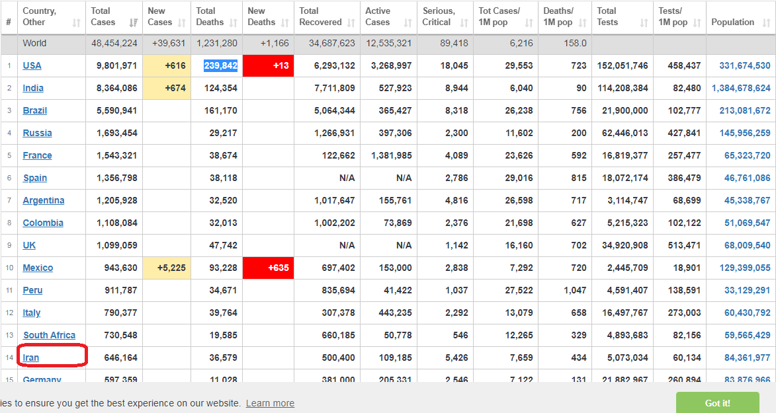This screenshot has height=413, width=776.
Task: Sort by New Deaths column arrows
Action: (x=284, y=22)
